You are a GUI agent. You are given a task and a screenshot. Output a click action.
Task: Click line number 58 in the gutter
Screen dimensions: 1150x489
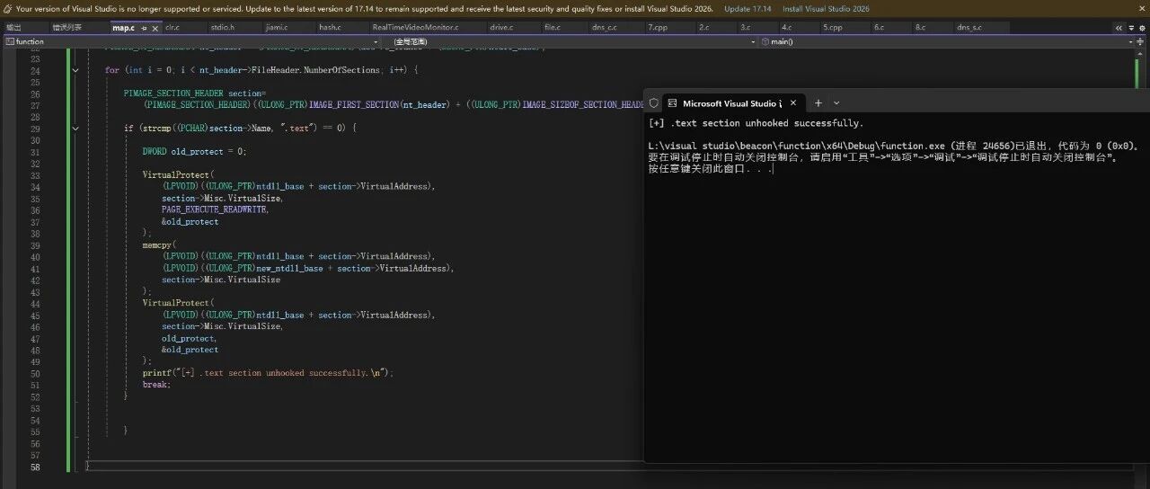(x=34, y=467)
